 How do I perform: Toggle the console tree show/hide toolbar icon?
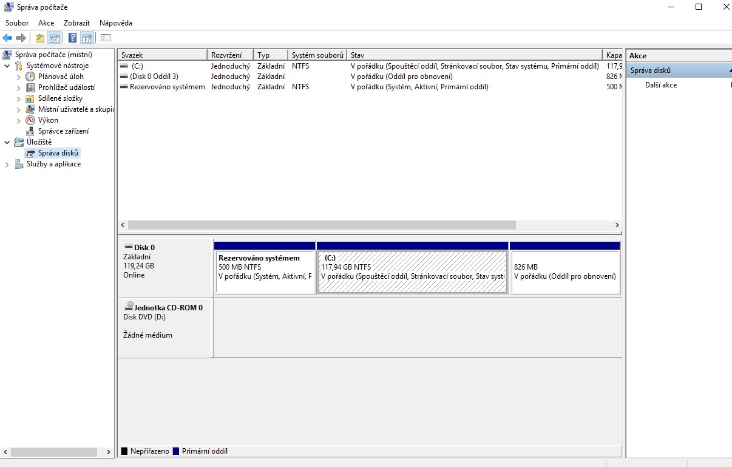(x=55, y=38)
